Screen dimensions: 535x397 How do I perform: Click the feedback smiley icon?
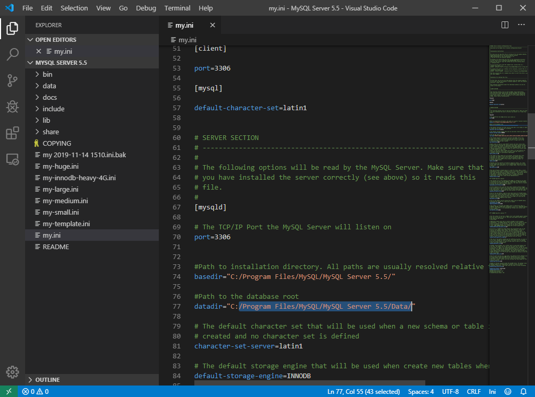click(x=508, y=391)
